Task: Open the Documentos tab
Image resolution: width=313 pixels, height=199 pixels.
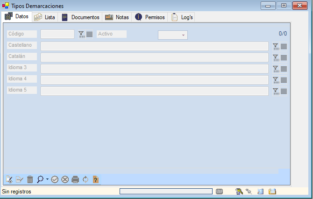Action: click(80, 17)
